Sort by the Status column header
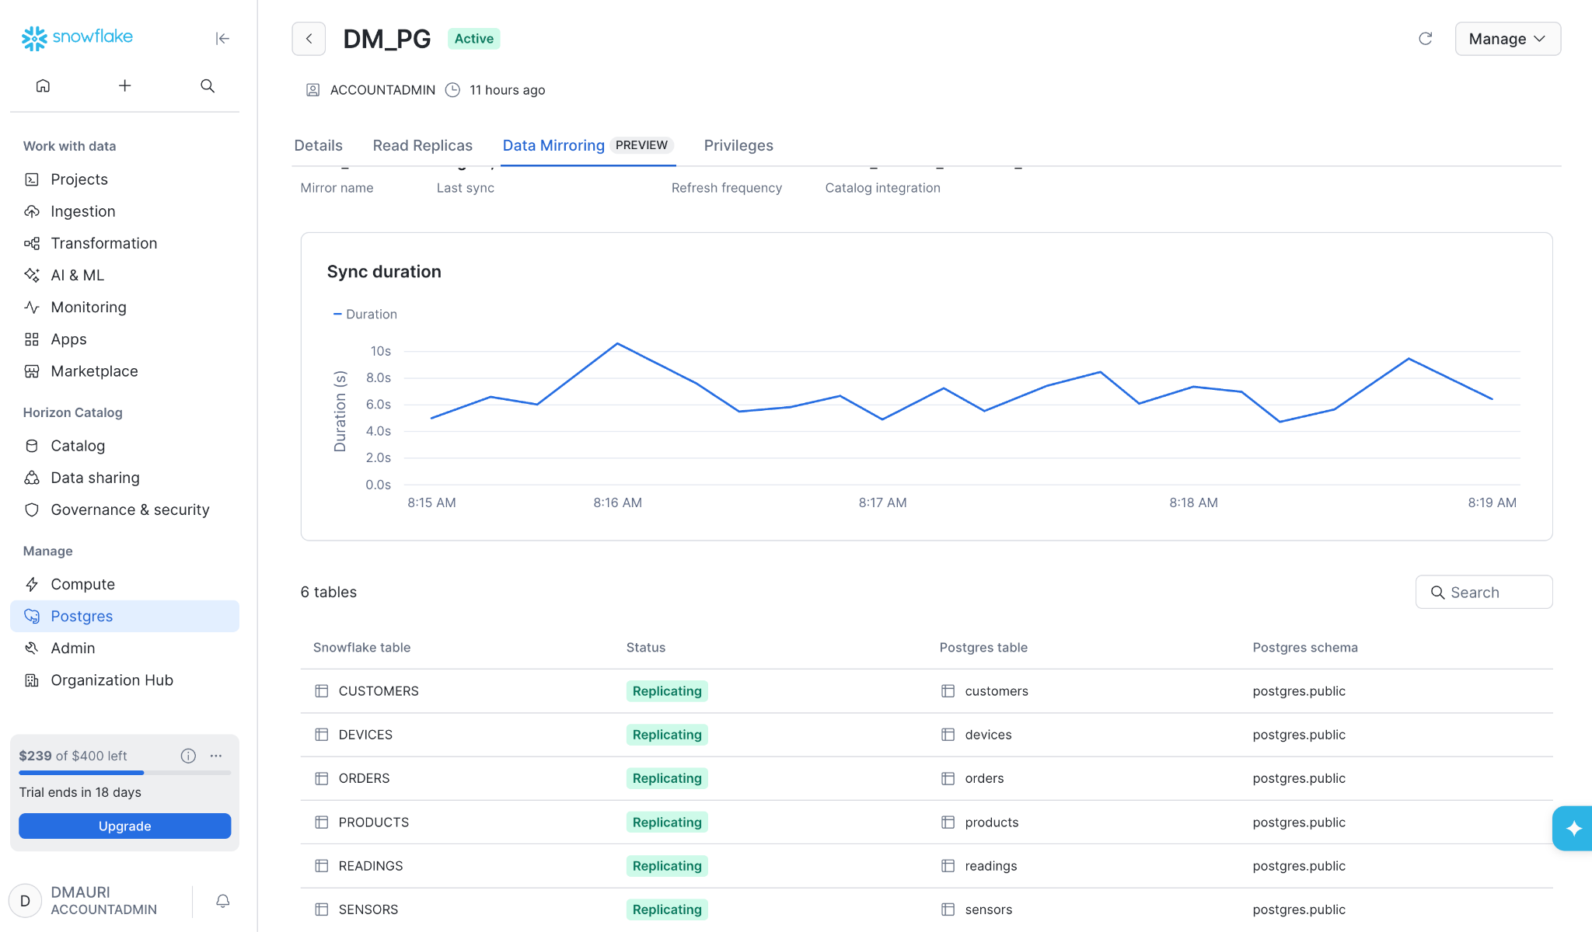The height and width of the screenshot is (932, 1592). [646, 648]
